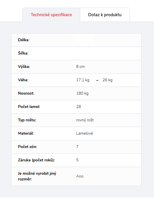Select the Váha row label
Image resolution: width=154 pixels, height=198 pixels.
tap(23, 80)
